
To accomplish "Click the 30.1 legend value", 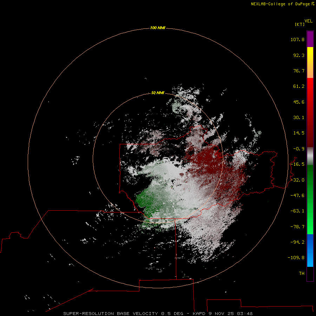I will coord(299,118).
